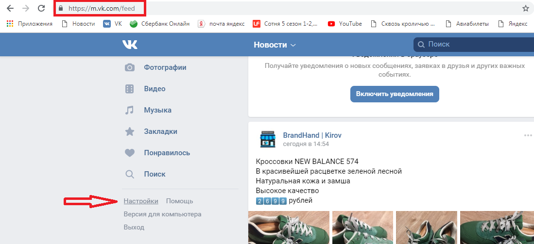Open Понравилось in the sidebar
The image size is (534, 244).
tap(167, 153)
